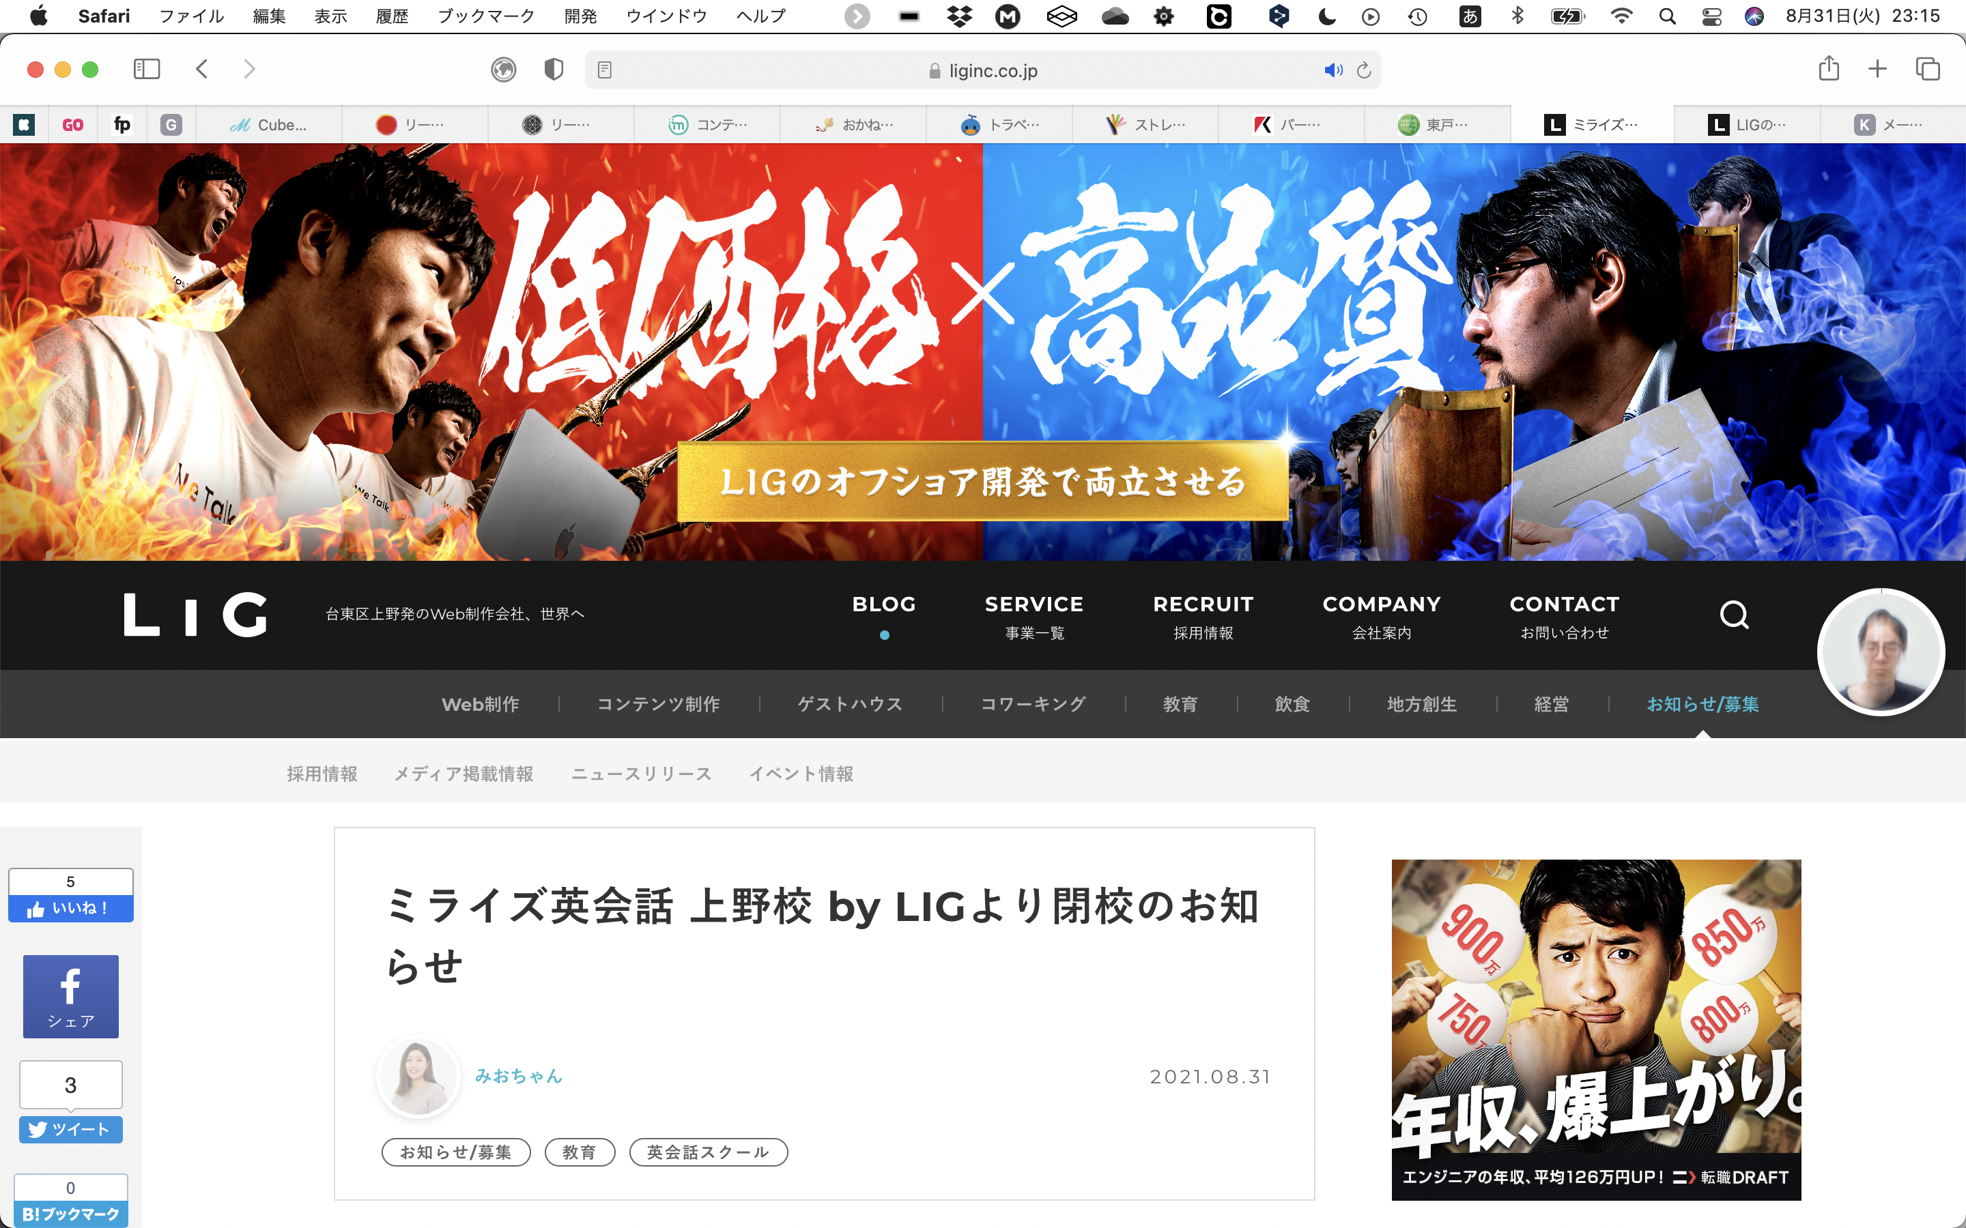The width and height of the screenshot is (1966, 1228).
Task: Switch to the Cube... tab
Action: point(268,124)
